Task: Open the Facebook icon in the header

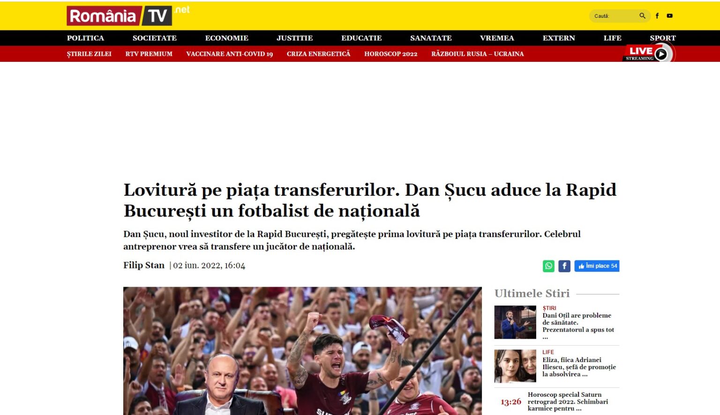Action: click(x=657, y=16)
